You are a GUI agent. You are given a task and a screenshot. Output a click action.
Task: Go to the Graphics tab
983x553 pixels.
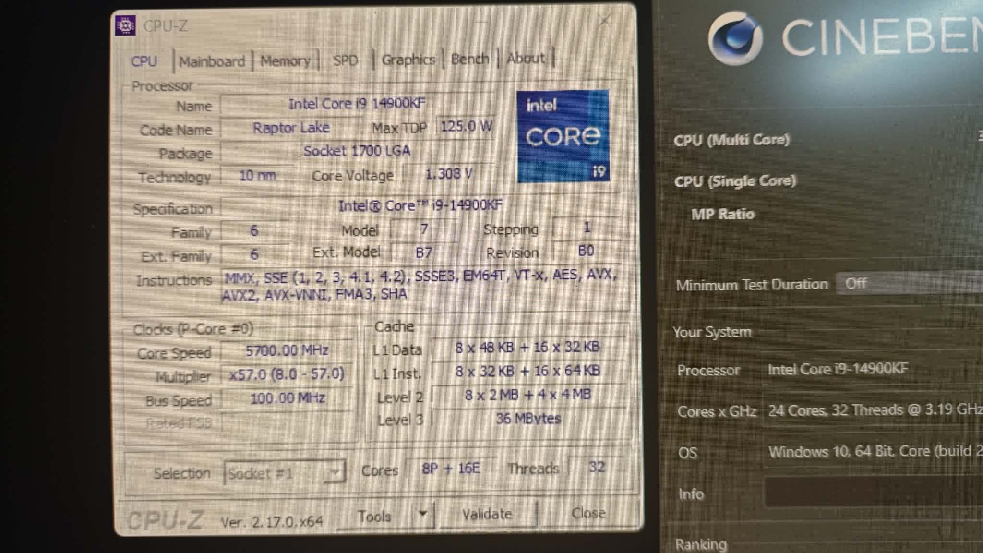408,60
